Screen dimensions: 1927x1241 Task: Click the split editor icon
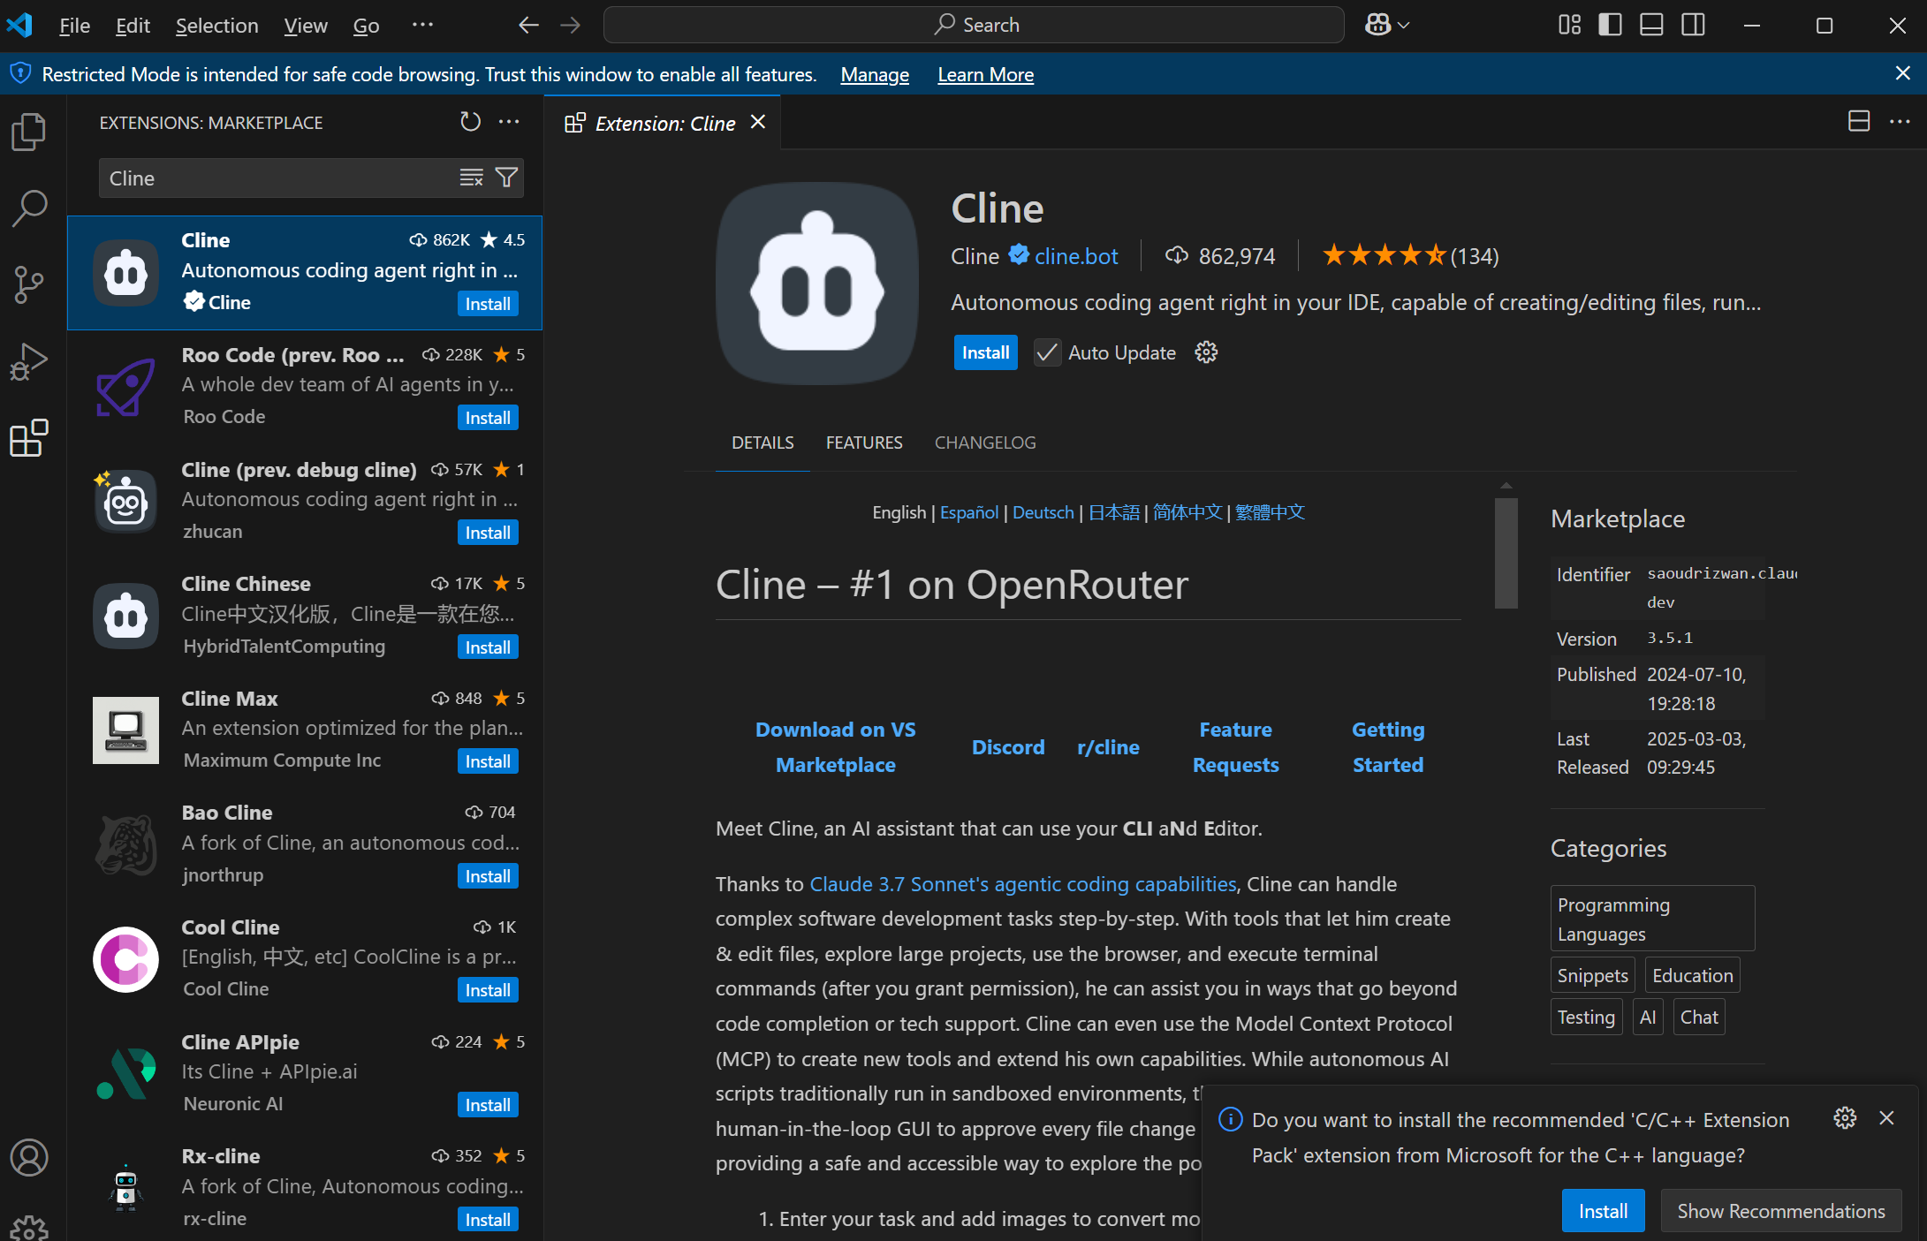pos(1859,122)
